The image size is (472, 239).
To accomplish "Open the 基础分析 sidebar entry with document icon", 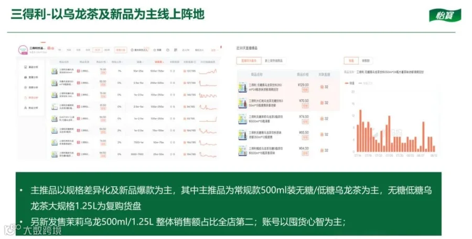I will click(x=31, y=67).
